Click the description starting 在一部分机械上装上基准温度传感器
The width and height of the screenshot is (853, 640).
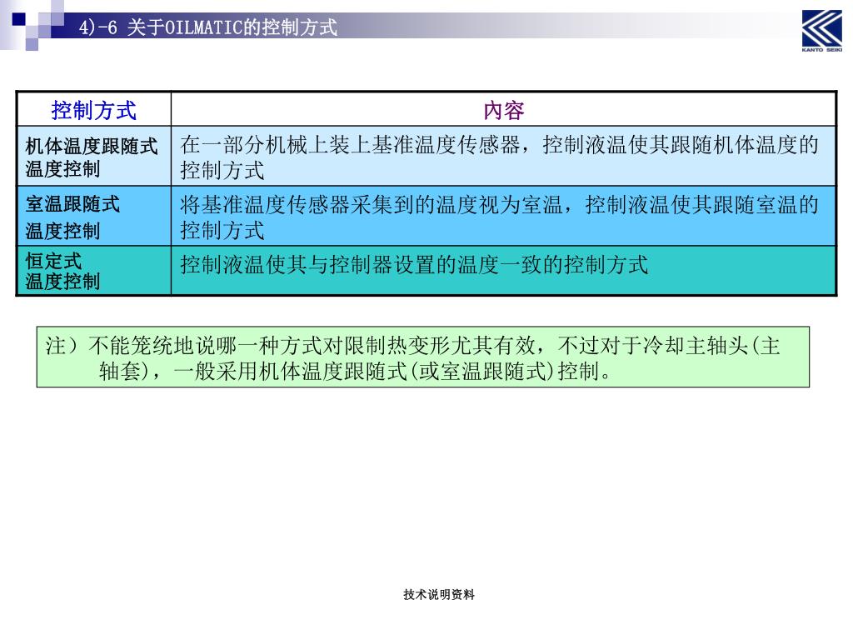[503, 156]
